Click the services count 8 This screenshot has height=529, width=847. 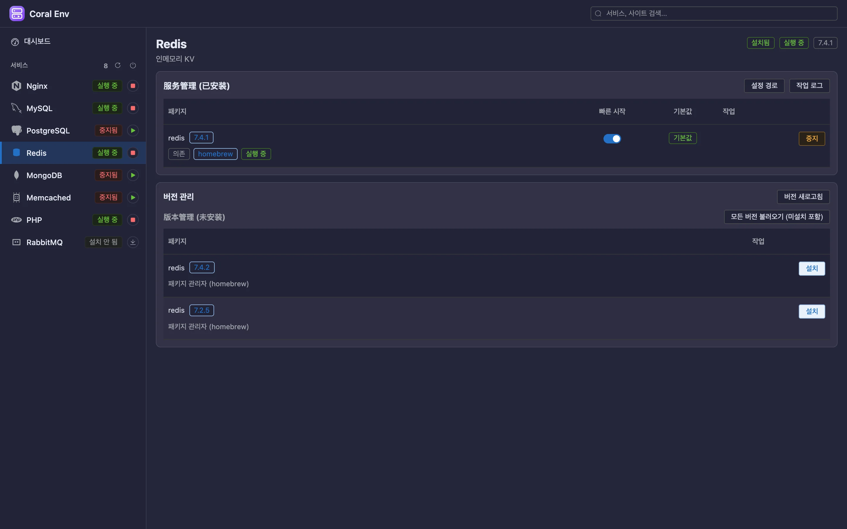(106, 66)
